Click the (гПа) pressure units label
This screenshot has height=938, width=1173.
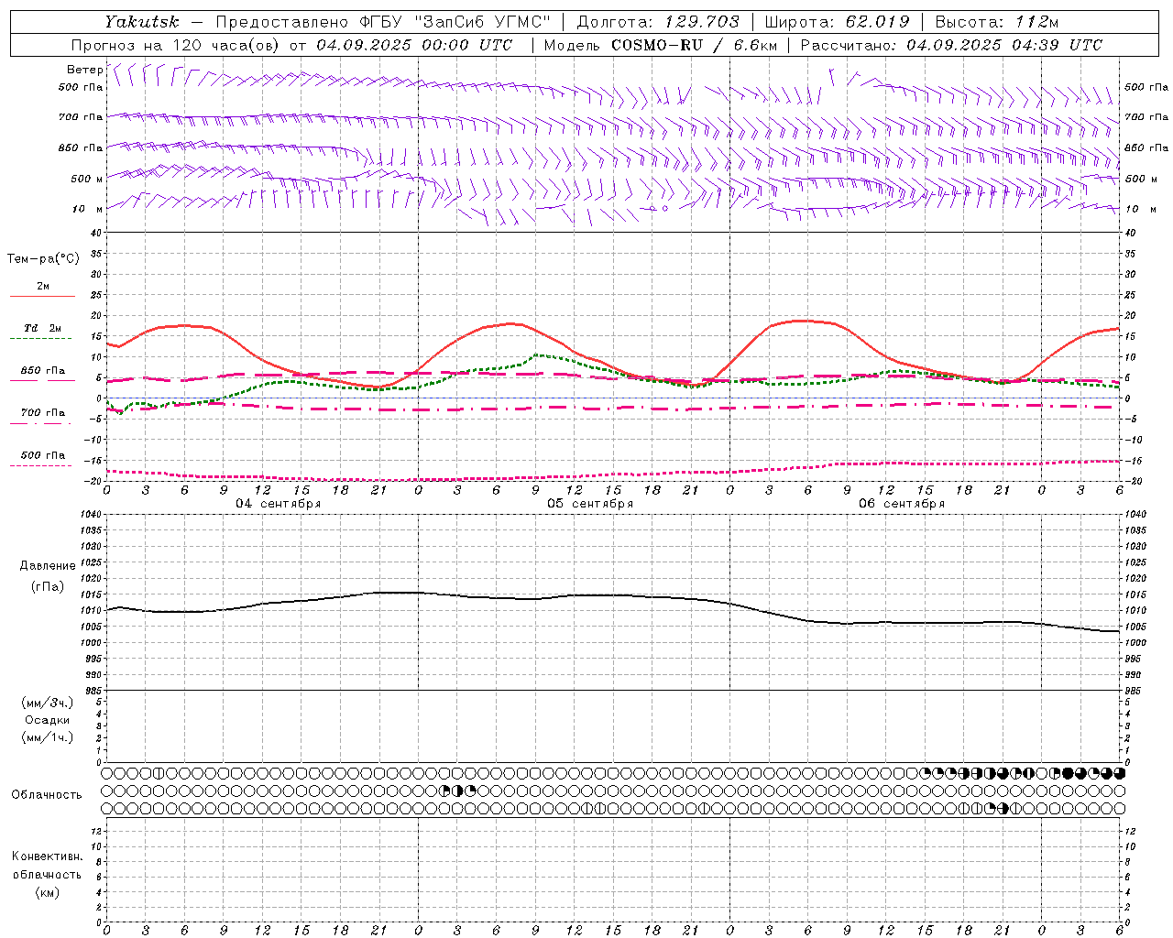(46, 586)
